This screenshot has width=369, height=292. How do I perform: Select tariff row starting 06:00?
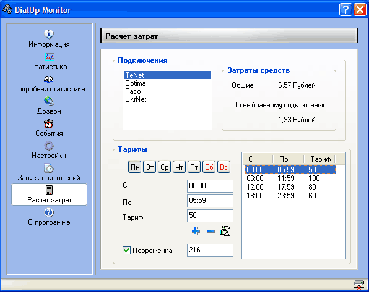click(290, 178)
